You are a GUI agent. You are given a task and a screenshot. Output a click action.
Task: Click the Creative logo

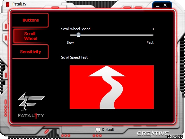pyautogui.click(x=153, y=134)
